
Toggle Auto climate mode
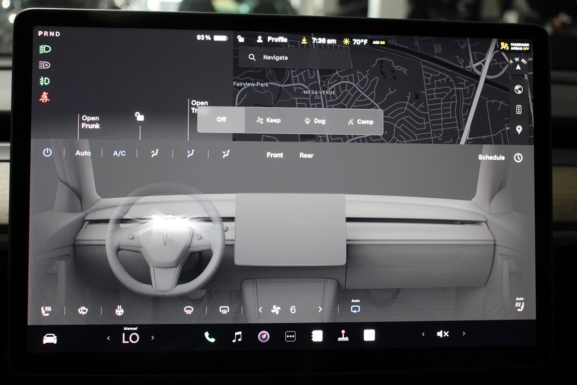coord(83,153)
